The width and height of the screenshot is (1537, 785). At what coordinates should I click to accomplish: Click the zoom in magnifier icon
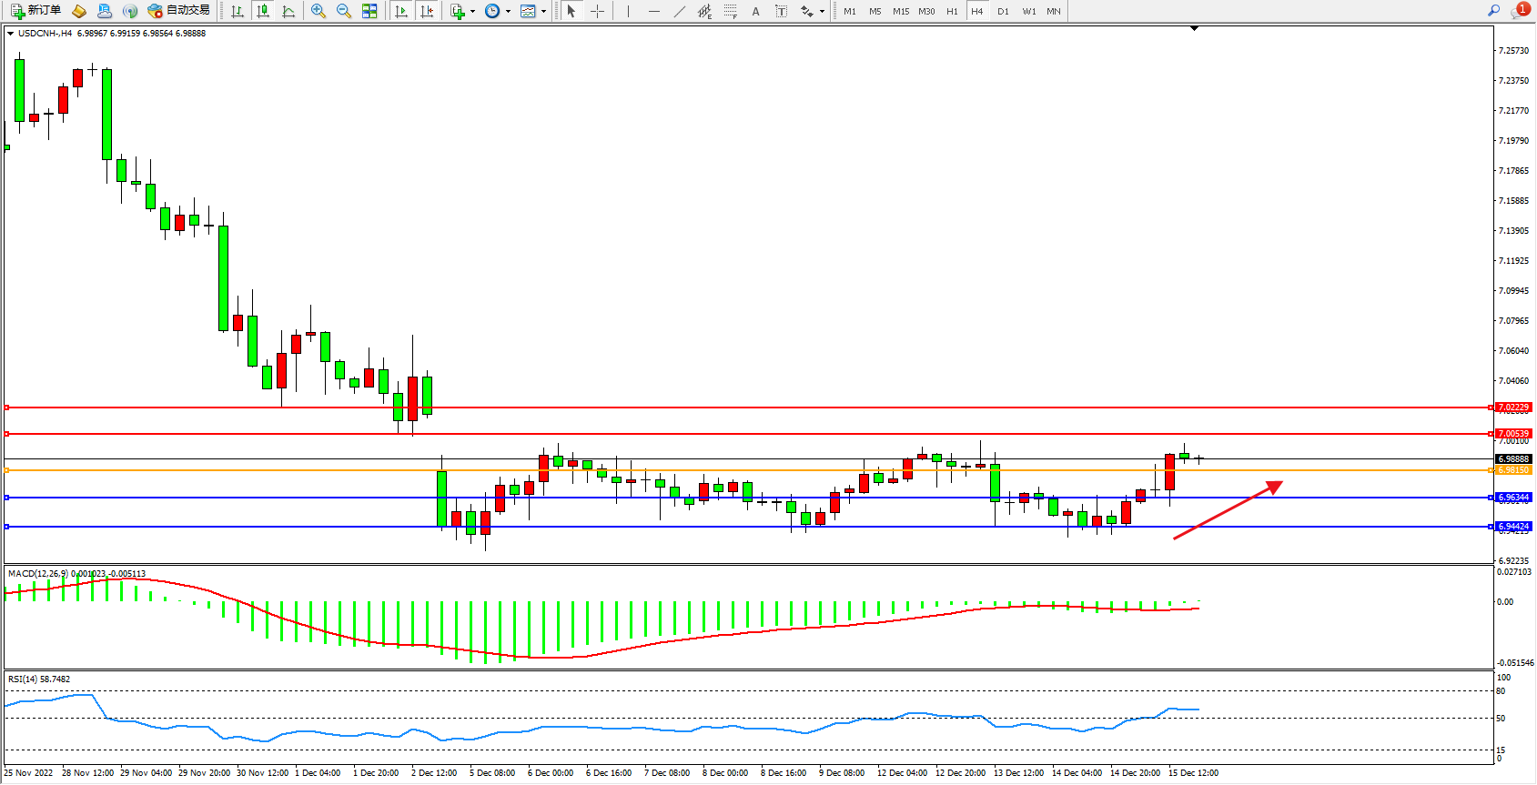319,11
